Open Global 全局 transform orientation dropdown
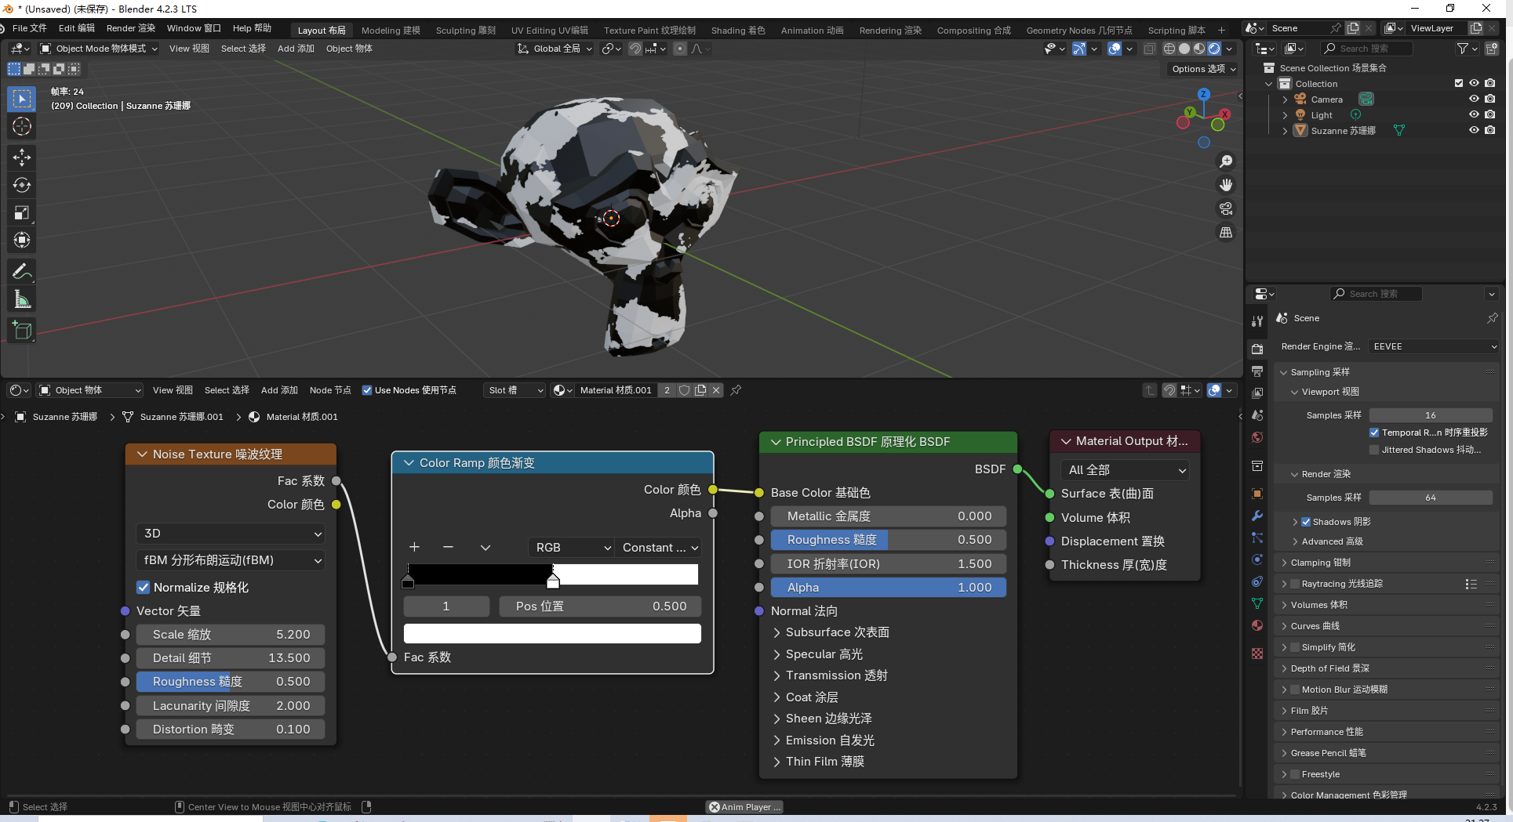This screenshot has width=1513, height=822. 555,49
